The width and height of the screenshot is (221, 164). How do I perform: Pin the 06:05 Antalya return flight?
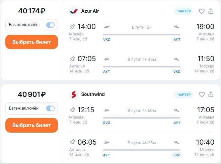tap(72, 142)
